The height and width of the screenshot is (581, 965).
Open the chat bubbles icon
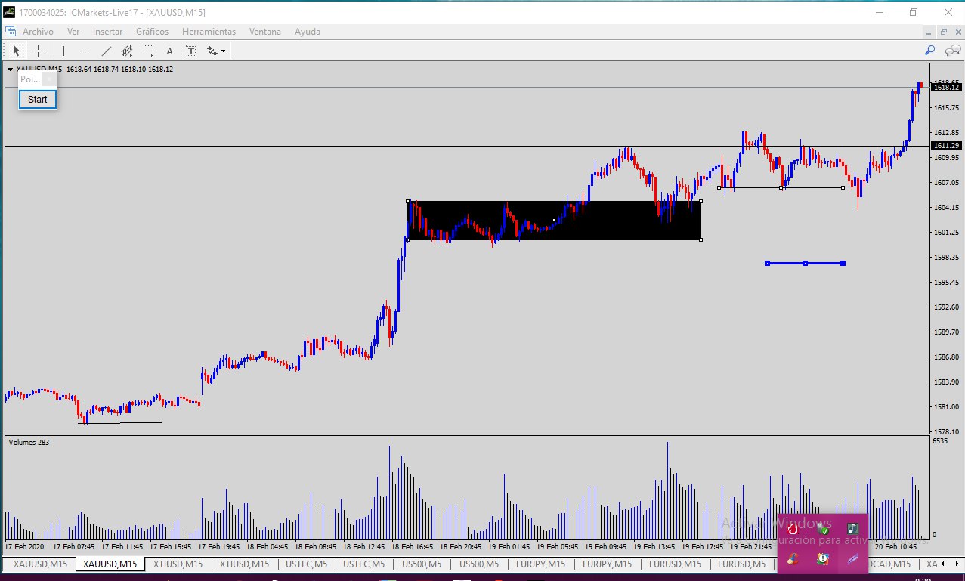[953, 51]
